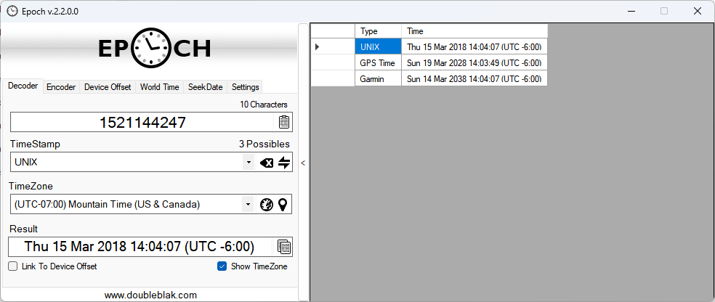Collapse the results panel with the arrow

pyautogui.click(x=303, y=163)
